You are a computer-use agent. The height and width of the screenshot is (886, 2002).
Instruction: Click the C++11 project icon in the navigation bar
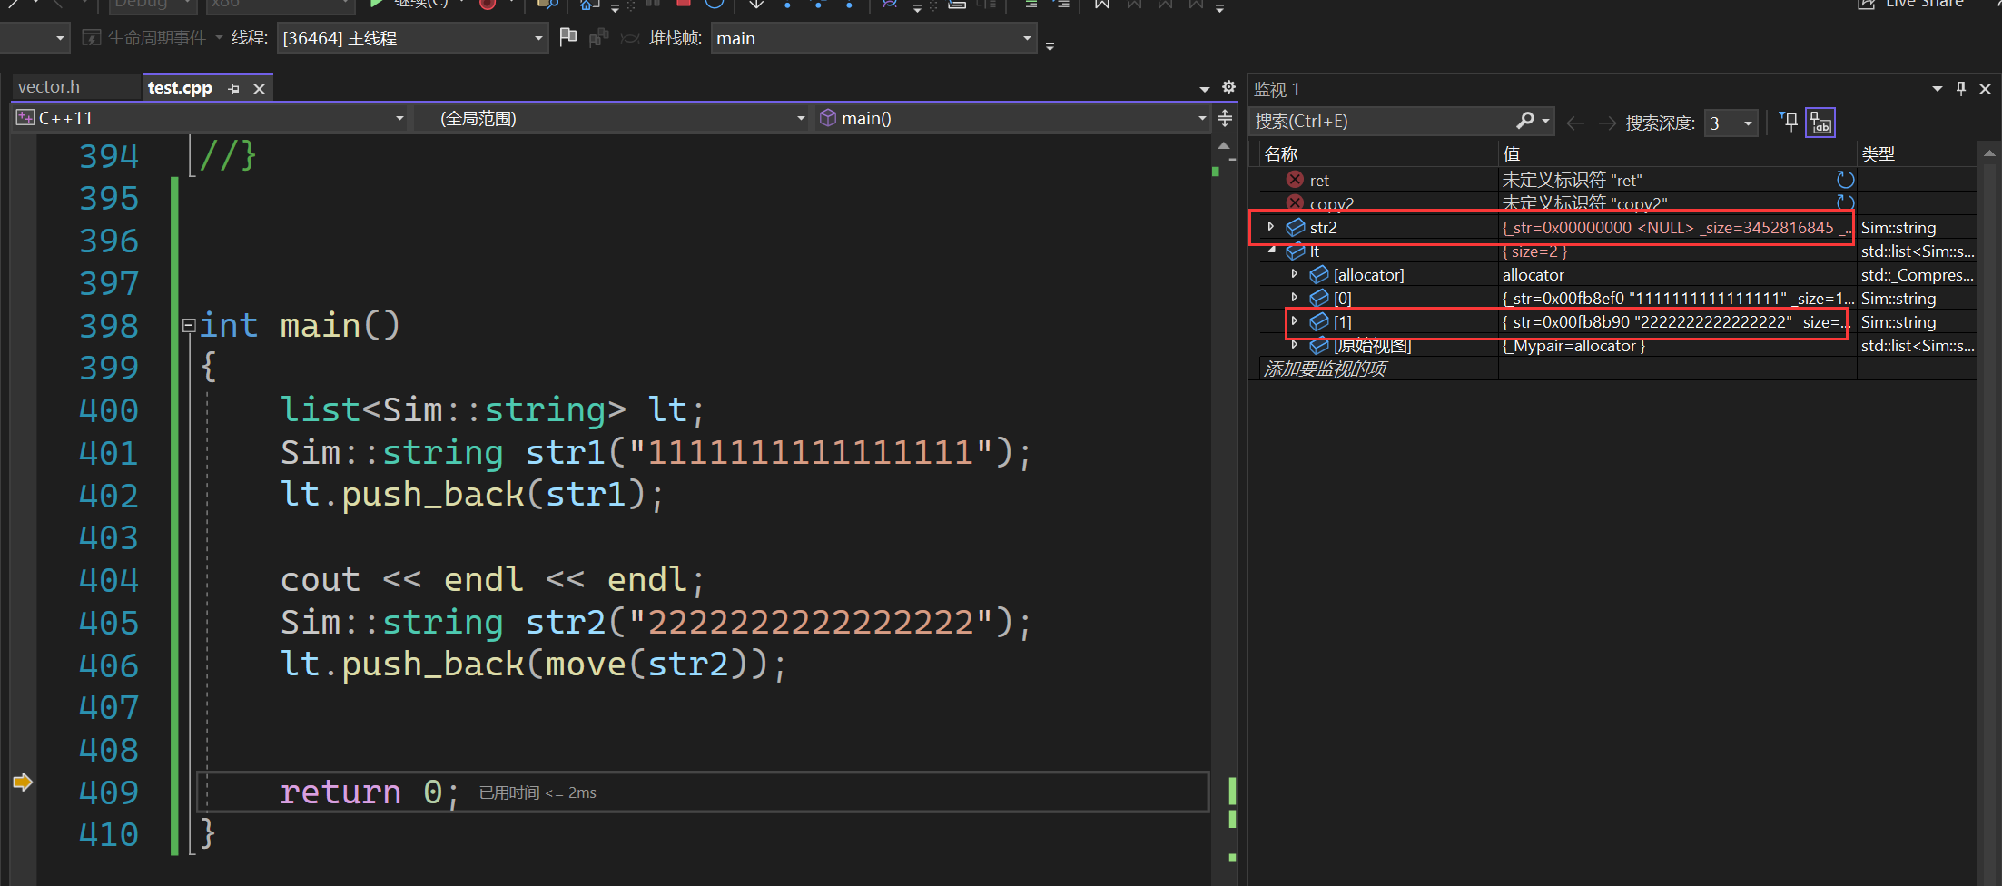pos(25,118)
